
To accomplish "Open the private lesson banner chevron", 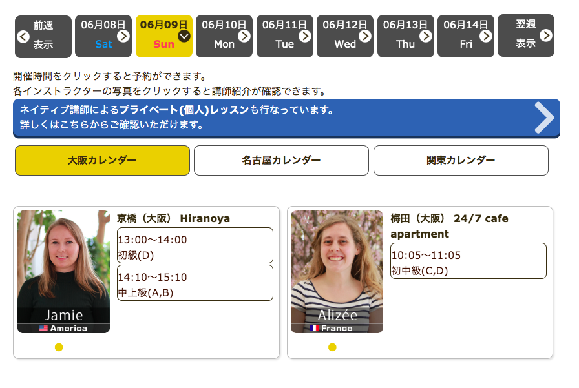I will [545, 117].
